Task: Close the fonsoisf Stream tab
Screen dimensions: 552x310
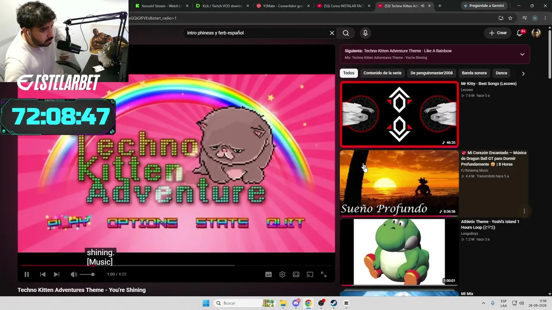Action: pyautogui.click(x=187, y=6)
